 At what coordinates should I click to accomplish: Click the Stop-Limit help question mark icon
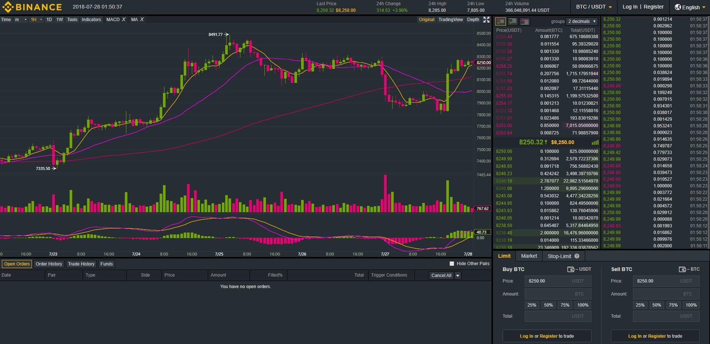tap(577, 256)
